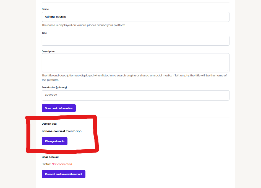Open the Change domain dialog
The height and width of the screenshot is (188, 261).
pyautogui.click(x=54, y=141)
